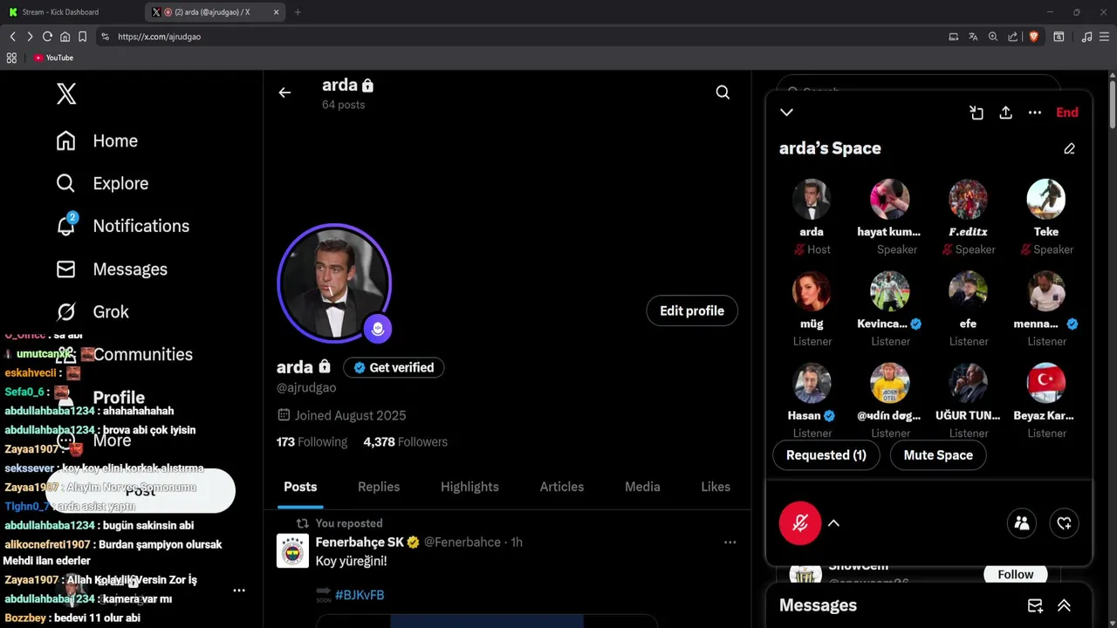Viewport: 1117px width, 628px height.
Task: Close the X browser tab
Action: click(277, 12)
